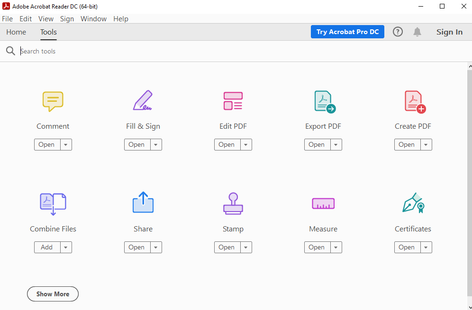472x310 pixels.
Task: Click the Stamp tool icon
Action: tap(233, 204)
